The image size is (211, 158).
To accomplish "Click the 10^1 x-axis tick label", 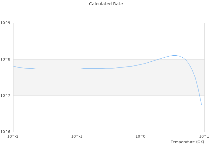I will [x=204, y=136].
